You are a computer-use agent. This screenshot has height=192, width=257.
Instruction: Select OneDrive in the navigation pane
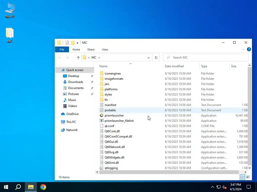(x=72, y=114)
